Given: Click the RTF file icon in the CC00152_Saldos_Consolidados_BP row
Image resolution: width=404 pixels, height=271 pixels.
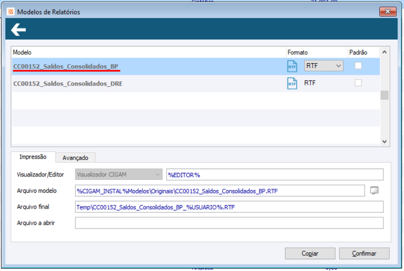Looking at the screenshot, I should click(x=292, y=66).
